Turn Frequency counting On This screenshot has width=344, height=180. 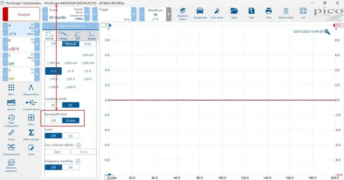(x=71, y=168)
